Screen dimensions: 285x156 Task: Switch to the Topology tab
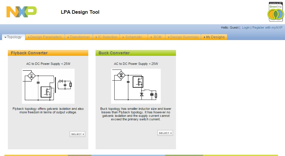pyautogui.click(x=13, y=37)
